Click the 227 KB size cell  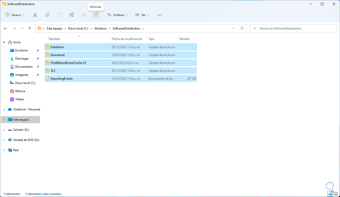tap(191, 79)
